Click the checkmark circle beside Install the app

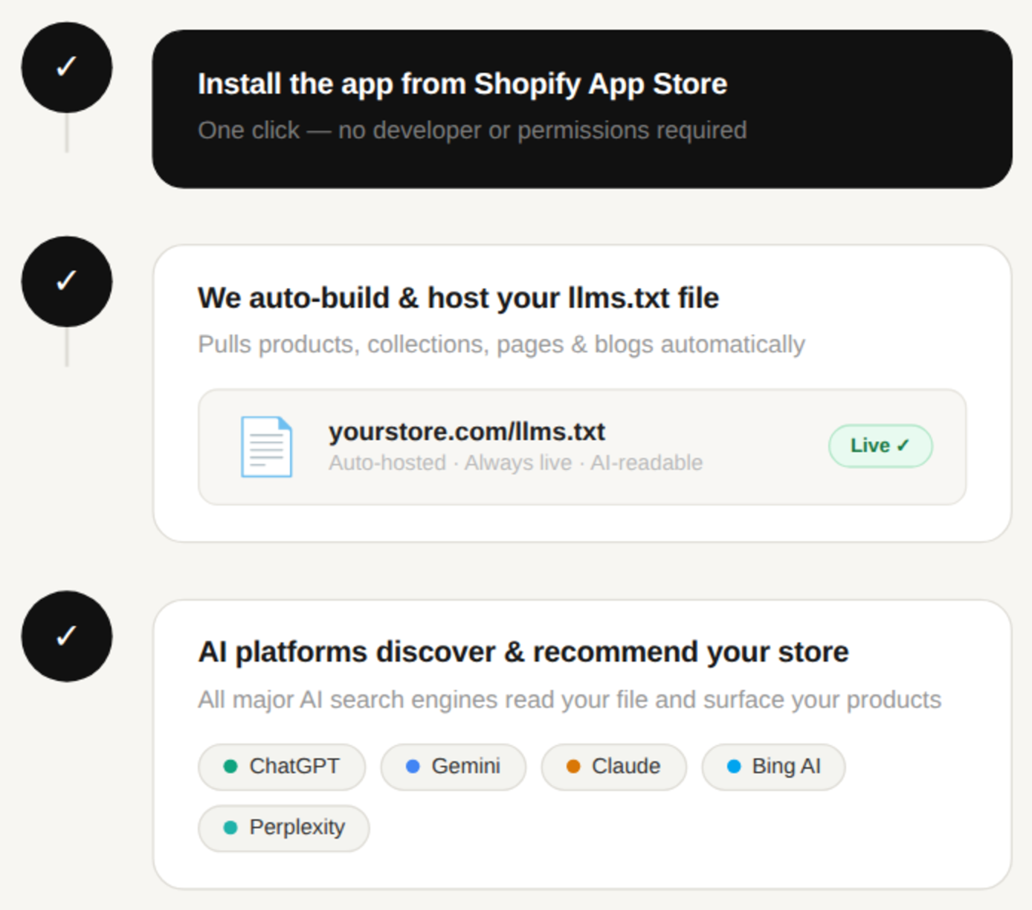[67, 68]
